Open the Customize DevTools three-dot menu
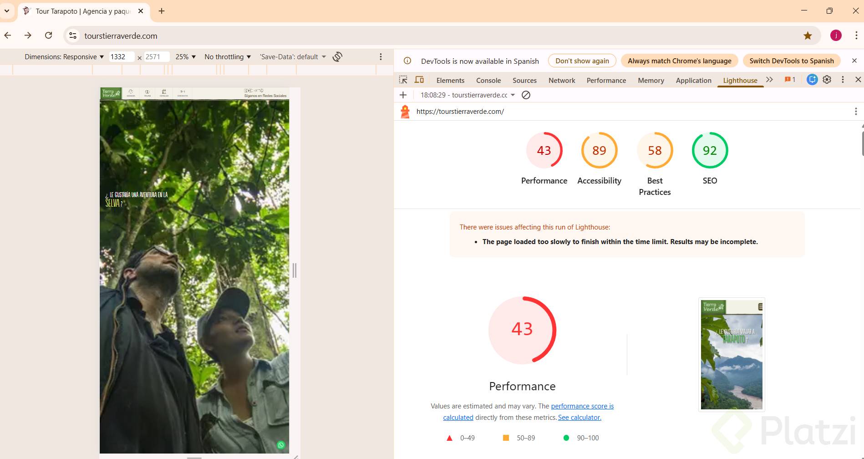Viewport: 864px width, 459px height. 843,80
